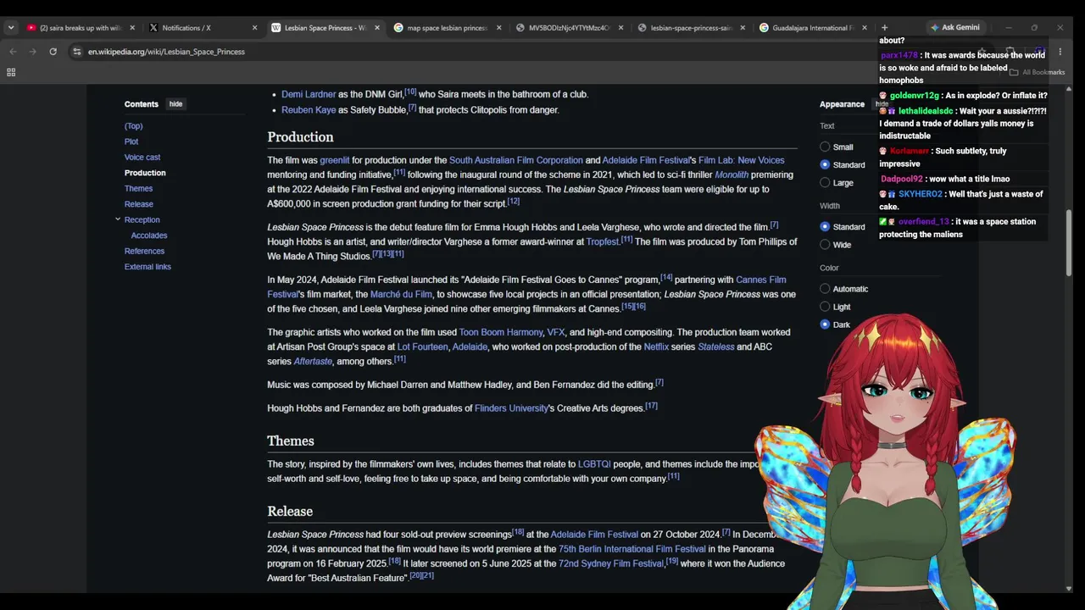
Task: Go to Release in the Contents sidebar
Action: (139, 204)
